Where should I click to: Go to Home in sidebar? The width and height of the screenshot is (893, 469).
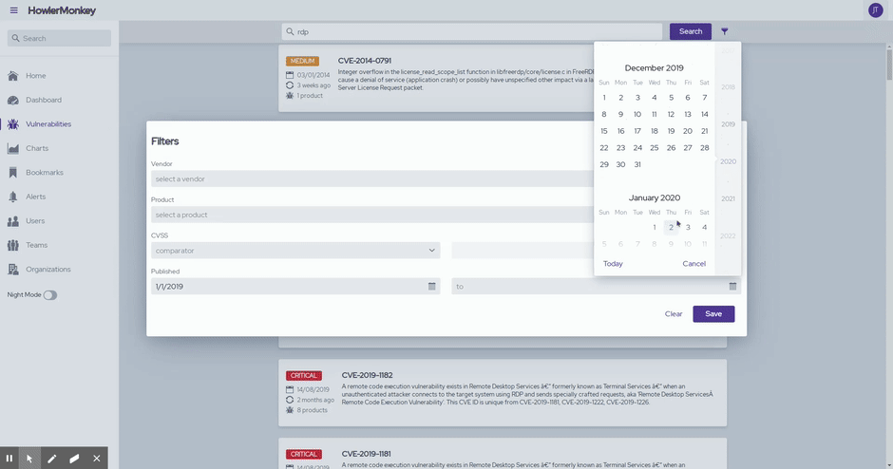pos(35,76)
